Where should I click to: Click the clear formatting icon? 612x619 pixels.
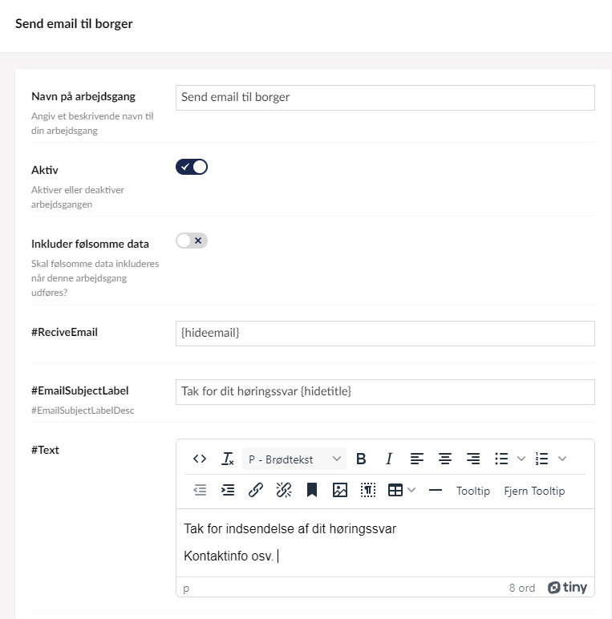pos(228,459)
